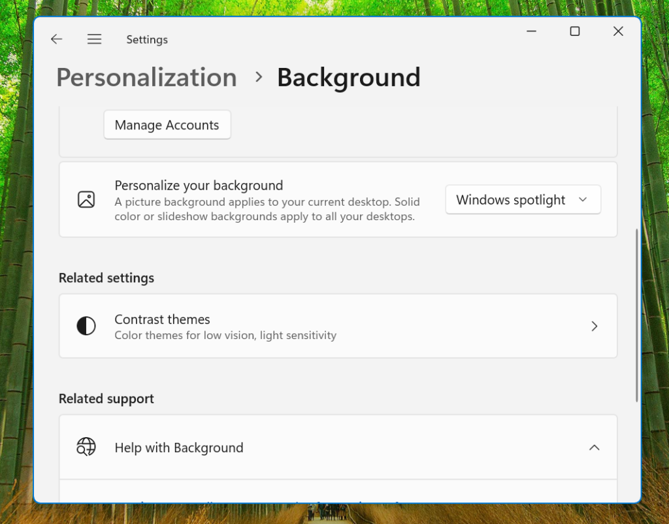Click the Manage Accounts button

point(167,125)
